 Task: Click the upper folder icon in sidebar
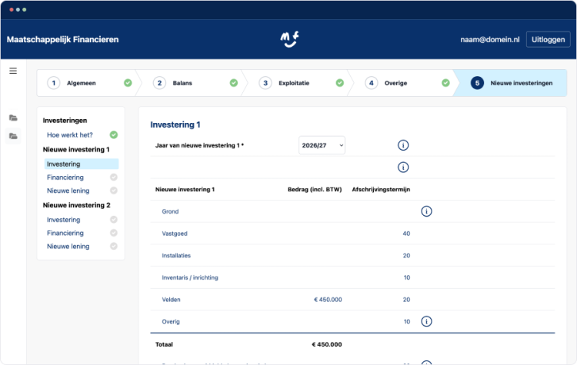(x=13, y=118)
